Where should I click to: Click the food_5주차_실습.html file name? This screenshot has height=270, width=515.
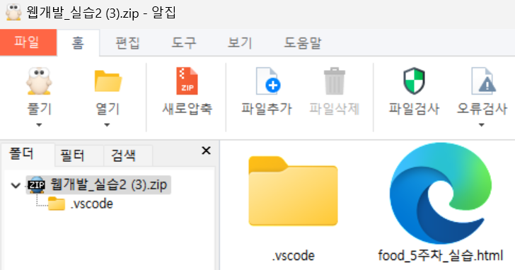point(441,255)
